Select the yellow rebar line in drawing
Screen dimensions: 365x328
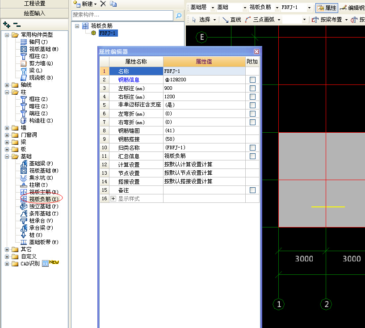coord(328,207)
